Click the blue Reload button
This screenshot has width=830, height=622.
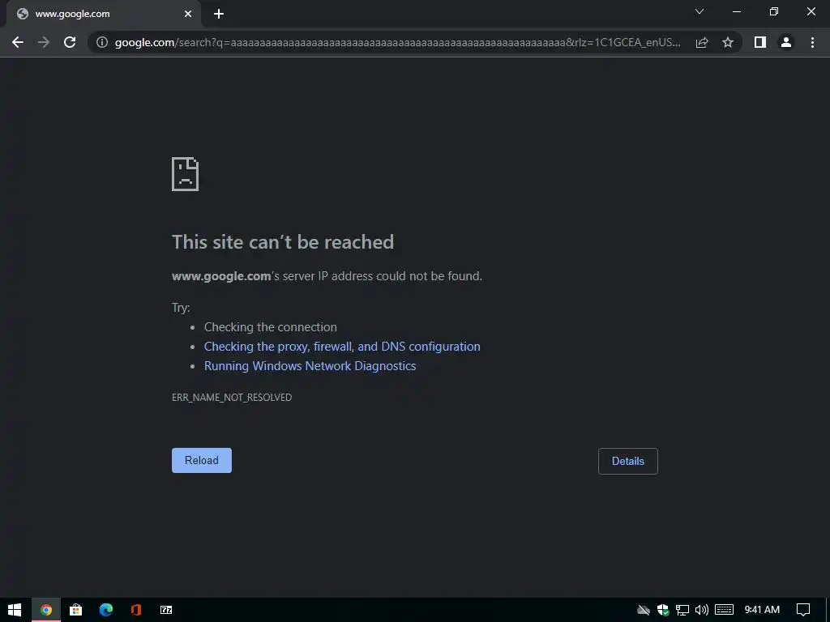coord(202,460)
